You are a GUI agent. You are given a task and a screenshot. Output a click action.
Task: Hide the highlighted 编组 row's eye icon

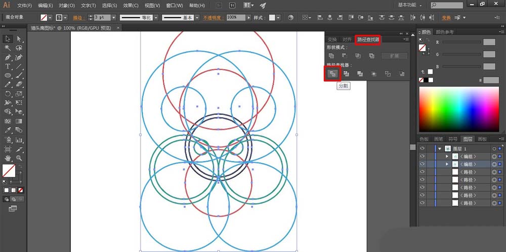(x=422, y=164)
